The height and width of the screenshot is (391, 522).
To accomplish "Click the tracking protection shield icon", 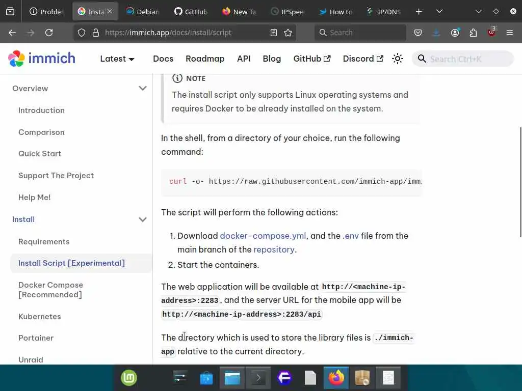I will (x=82, y=33).
